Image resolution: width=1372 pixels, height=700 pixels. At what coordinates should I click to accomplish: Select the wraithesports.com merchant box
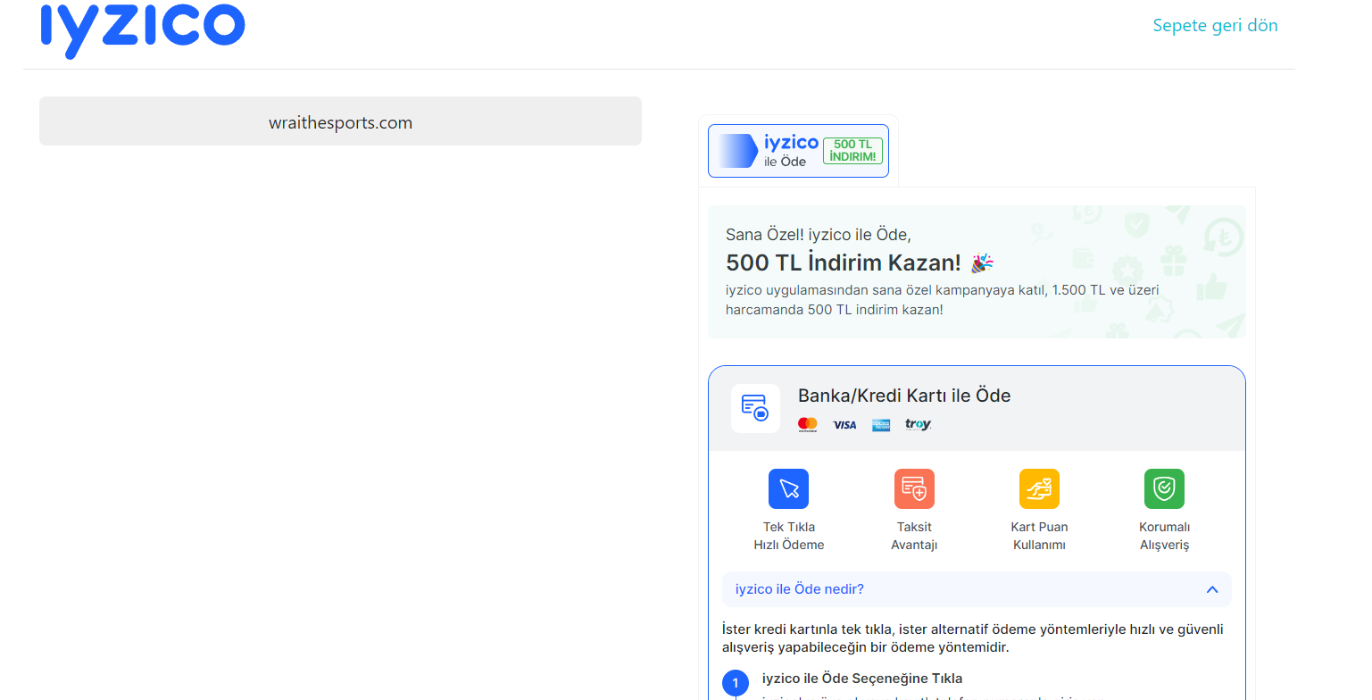click(x=340, y=121)
